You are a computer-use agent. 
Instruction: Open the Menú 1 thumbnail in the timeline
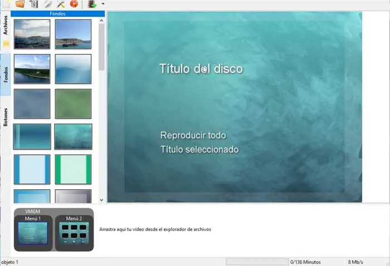coord(33,233)
